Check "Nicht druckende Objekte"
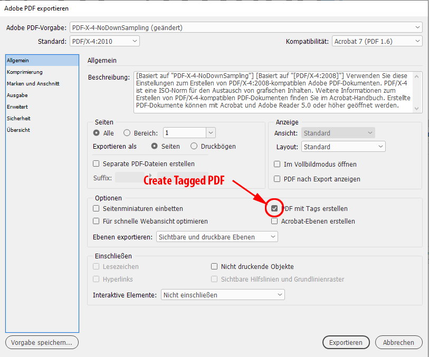Viewport: 429px width, 357px height. tap(214, 266)
